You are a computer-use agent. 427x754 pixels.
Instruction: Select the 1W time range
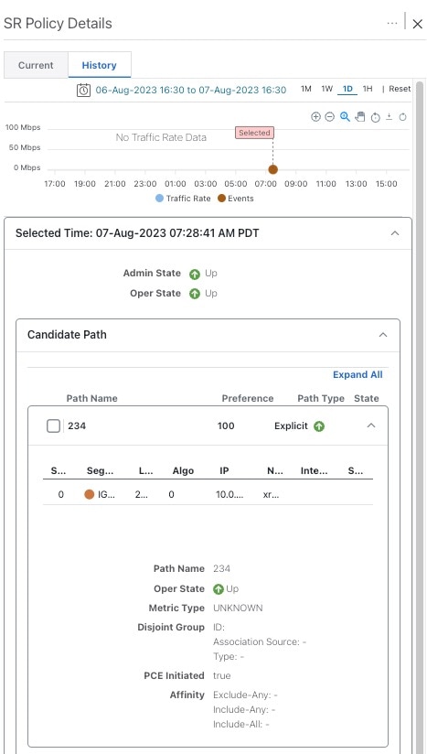pyautogui.click(x=326, y=89)
